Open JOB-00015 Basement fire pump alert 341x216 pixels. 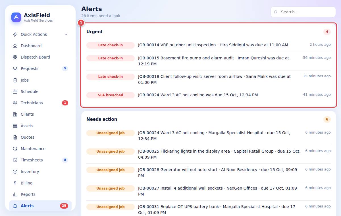213,61
